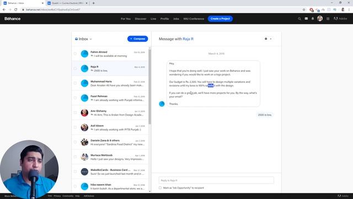
Task: Check Mark as Job Opportunity to recipient
Action: coord(160,188)
